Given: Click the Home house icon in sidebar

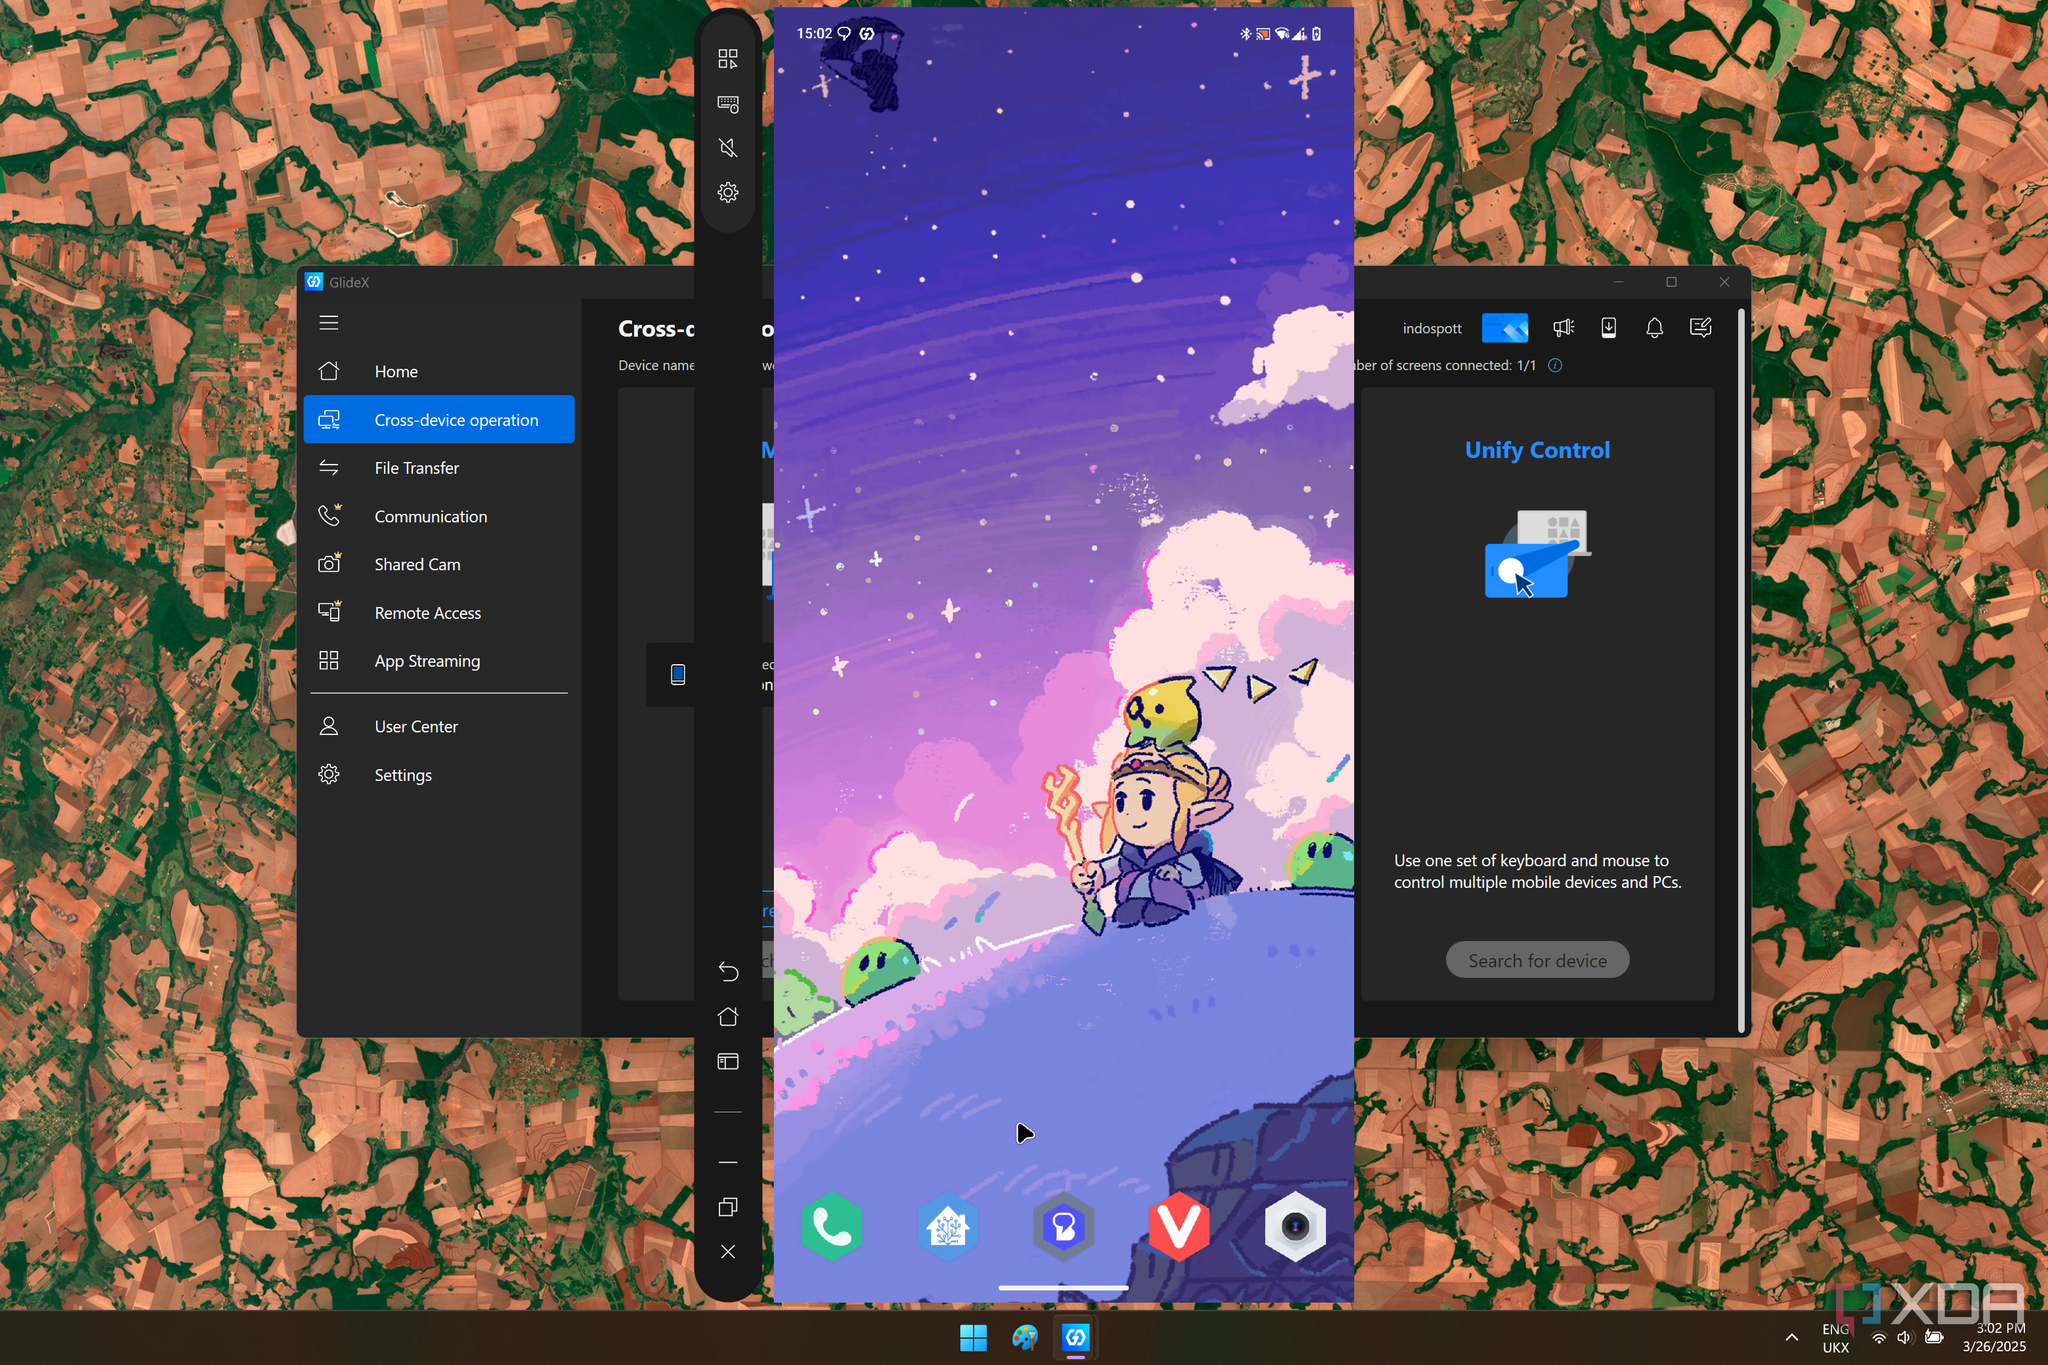Looking at the screenshot, I should pos(328,371).
